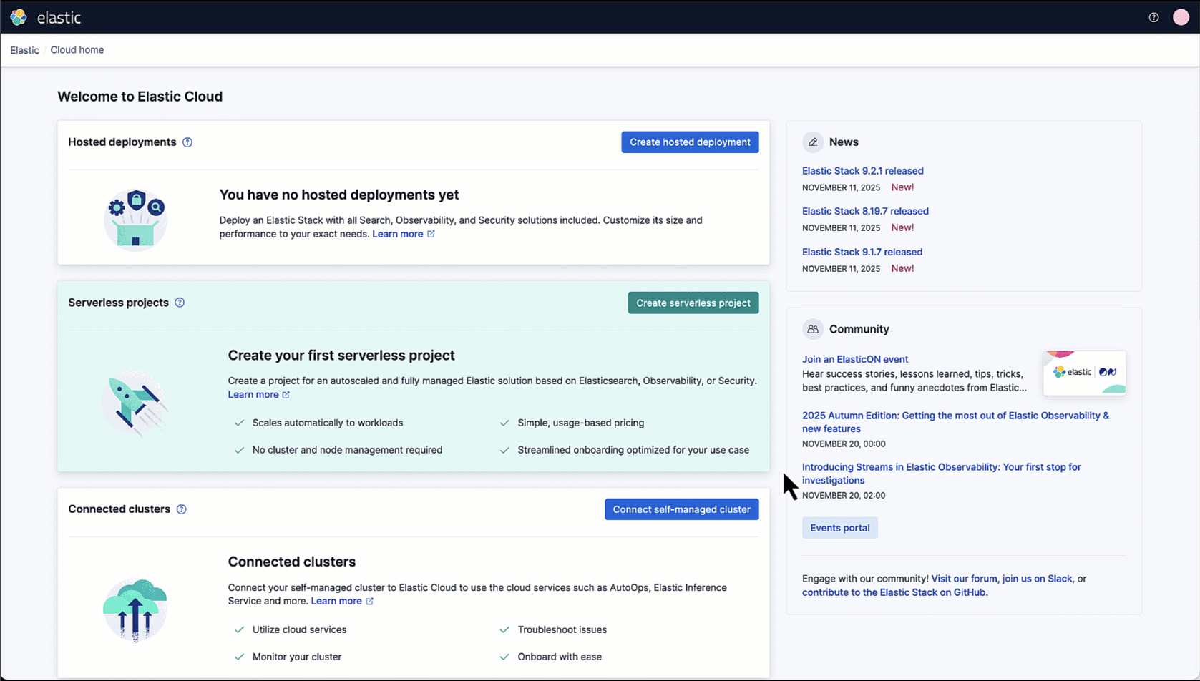Open the Hosted deployments info tooltip icon
This screenshot has height=681, width=1200.
click(187, 142)
